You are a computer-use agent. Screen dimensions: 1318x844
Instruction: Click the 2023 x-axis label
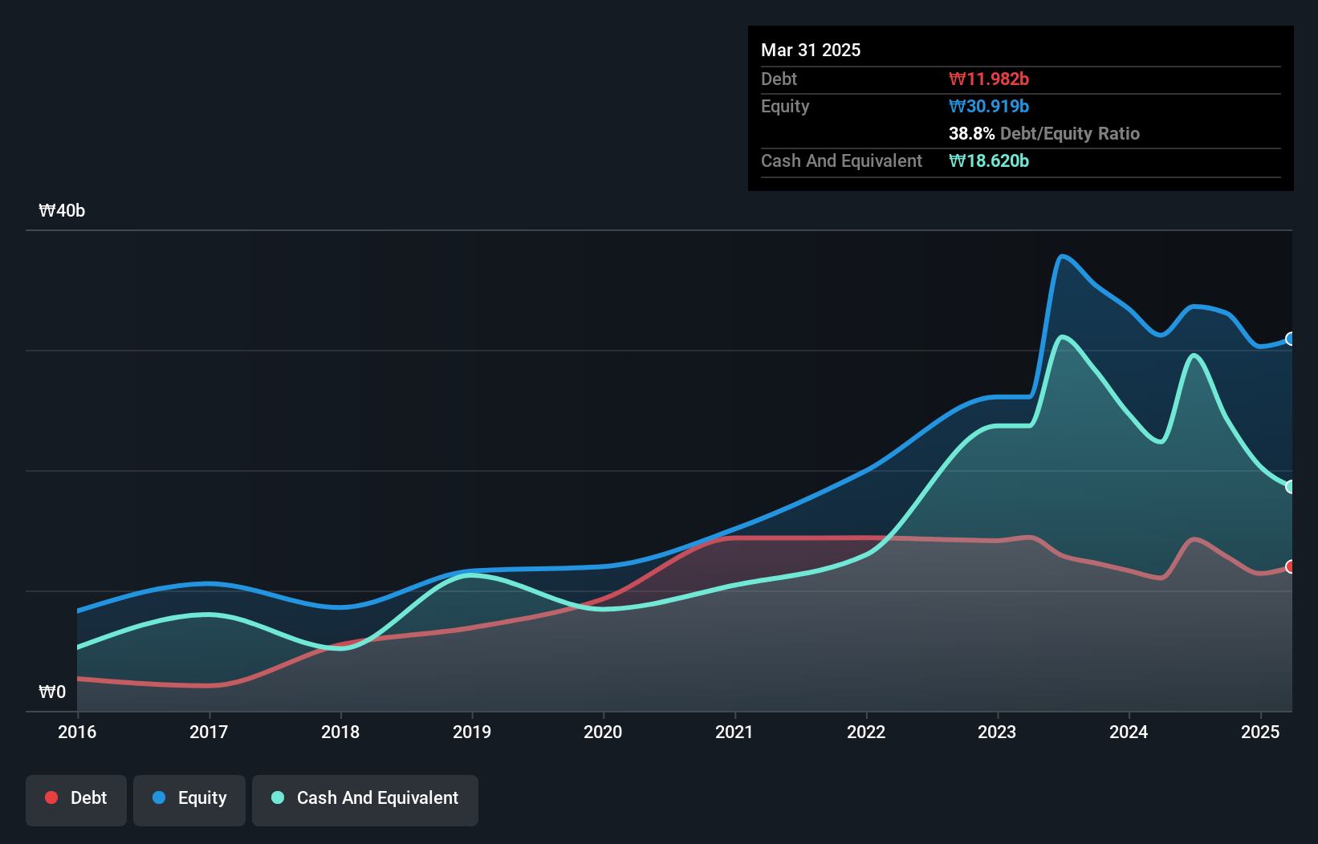pyautogui.click(x=997, y=732)
